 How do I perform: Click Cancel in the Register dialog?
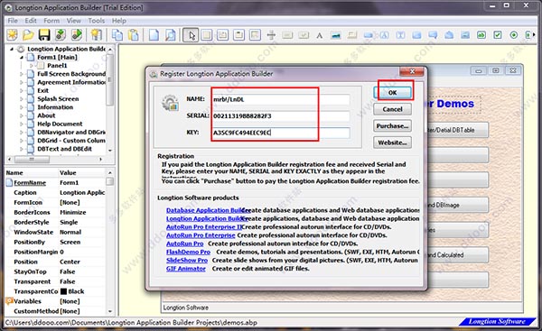392,109
